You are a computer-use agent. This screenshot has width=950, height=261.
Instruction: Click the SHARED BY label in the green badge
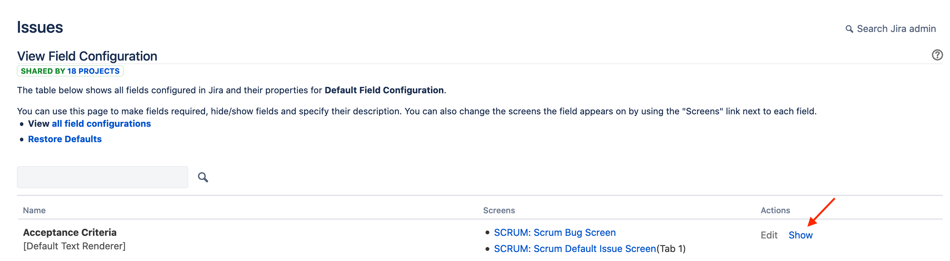(43, 71)
